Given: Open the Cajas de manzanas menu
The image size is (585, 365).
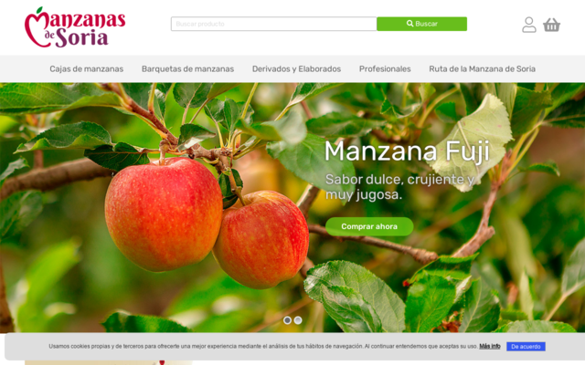Looking at the screenshot, I should [x=87, y=69].
